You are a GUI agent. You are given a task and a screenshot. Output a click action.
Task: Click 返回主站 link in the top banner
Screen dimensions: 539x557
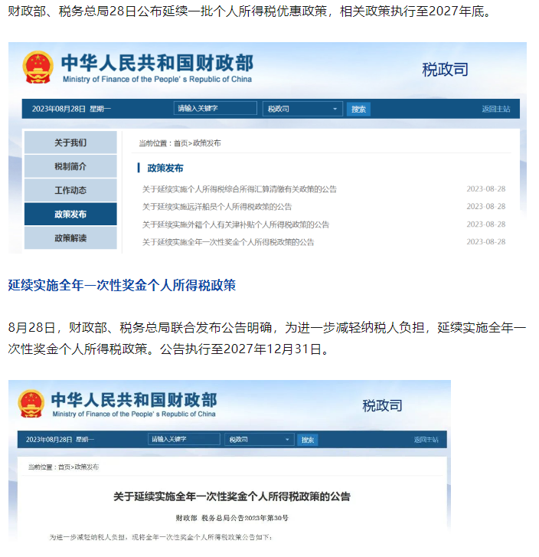click(496, 109)
